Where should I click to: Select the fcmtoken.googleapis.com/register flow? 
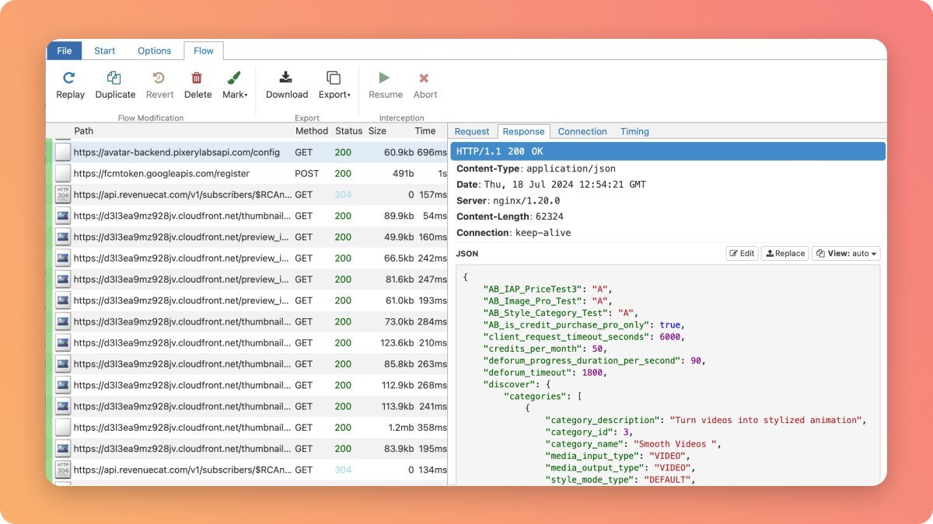(162, 174)
